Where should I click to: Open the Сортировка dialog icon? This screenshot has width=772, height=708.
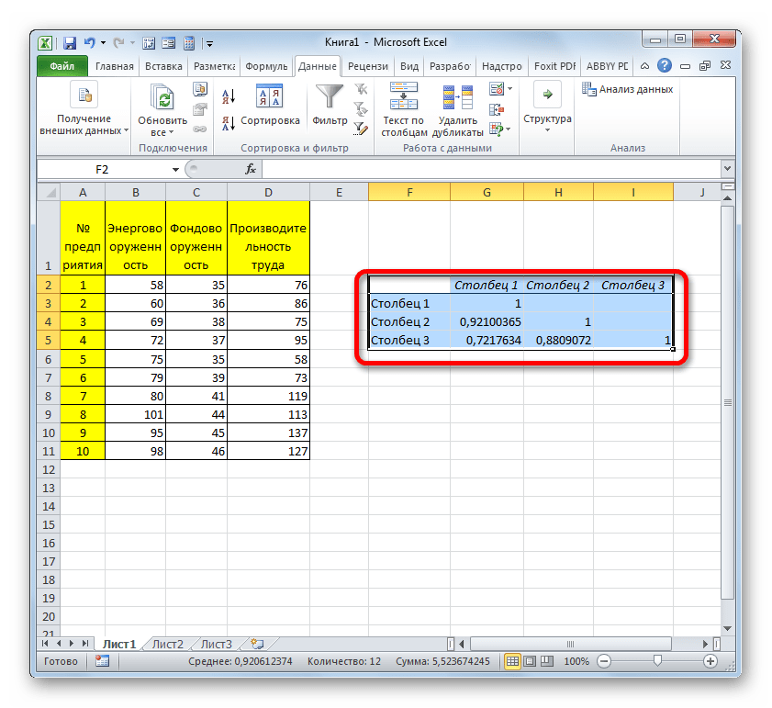[269, 96]
